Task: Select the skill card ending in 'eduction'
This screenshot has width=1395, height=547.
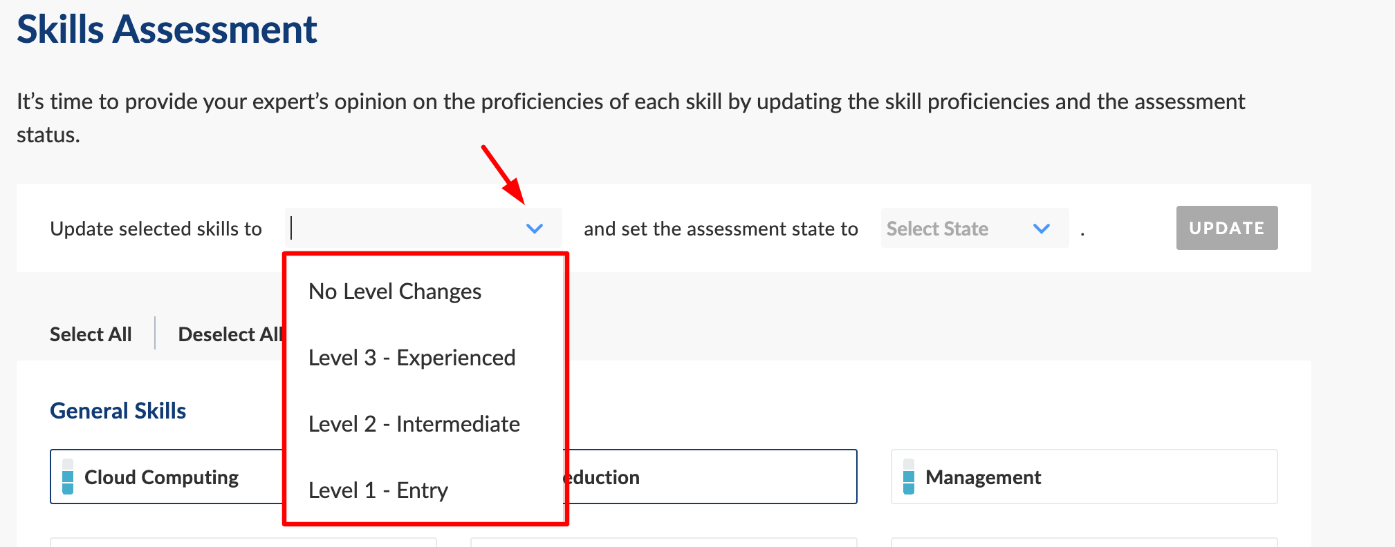Action: click(x=712, y=477)
